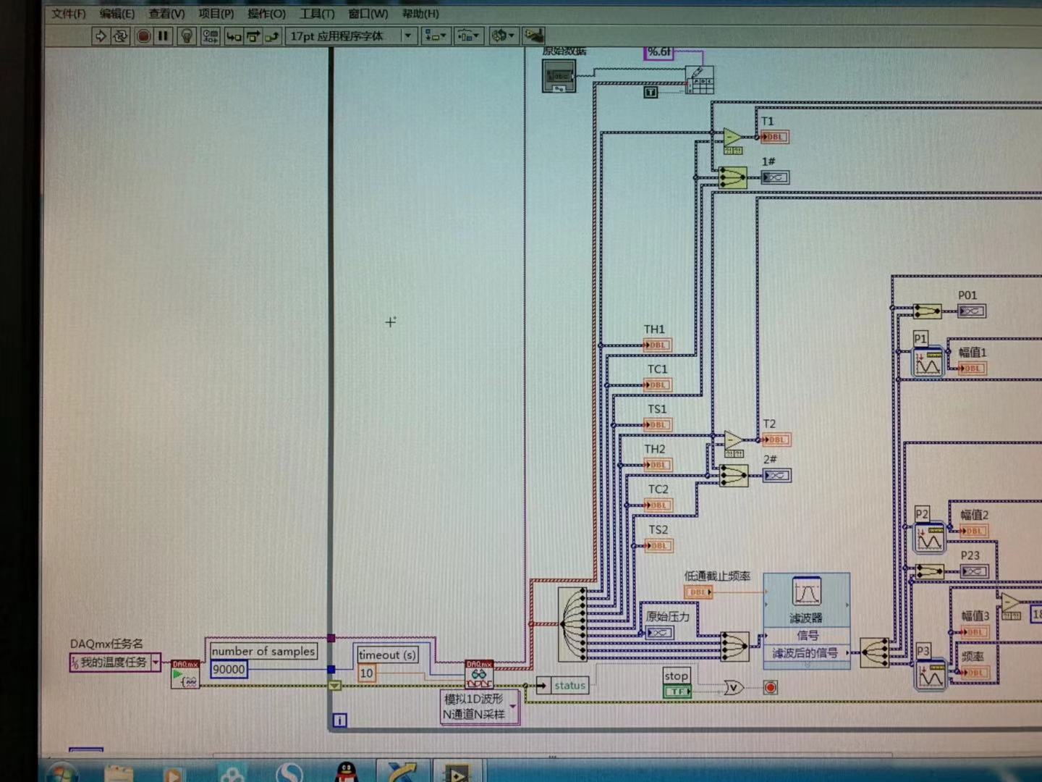Image resolution: width=1042 pixels, height=782 pixels.
Task: Open the 文件(F) menu
Action: [69, 14]
